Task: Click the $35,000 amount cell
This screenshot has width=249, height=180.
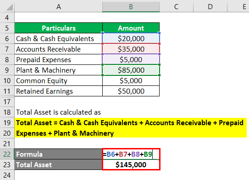Action: [x=131, y=49]
